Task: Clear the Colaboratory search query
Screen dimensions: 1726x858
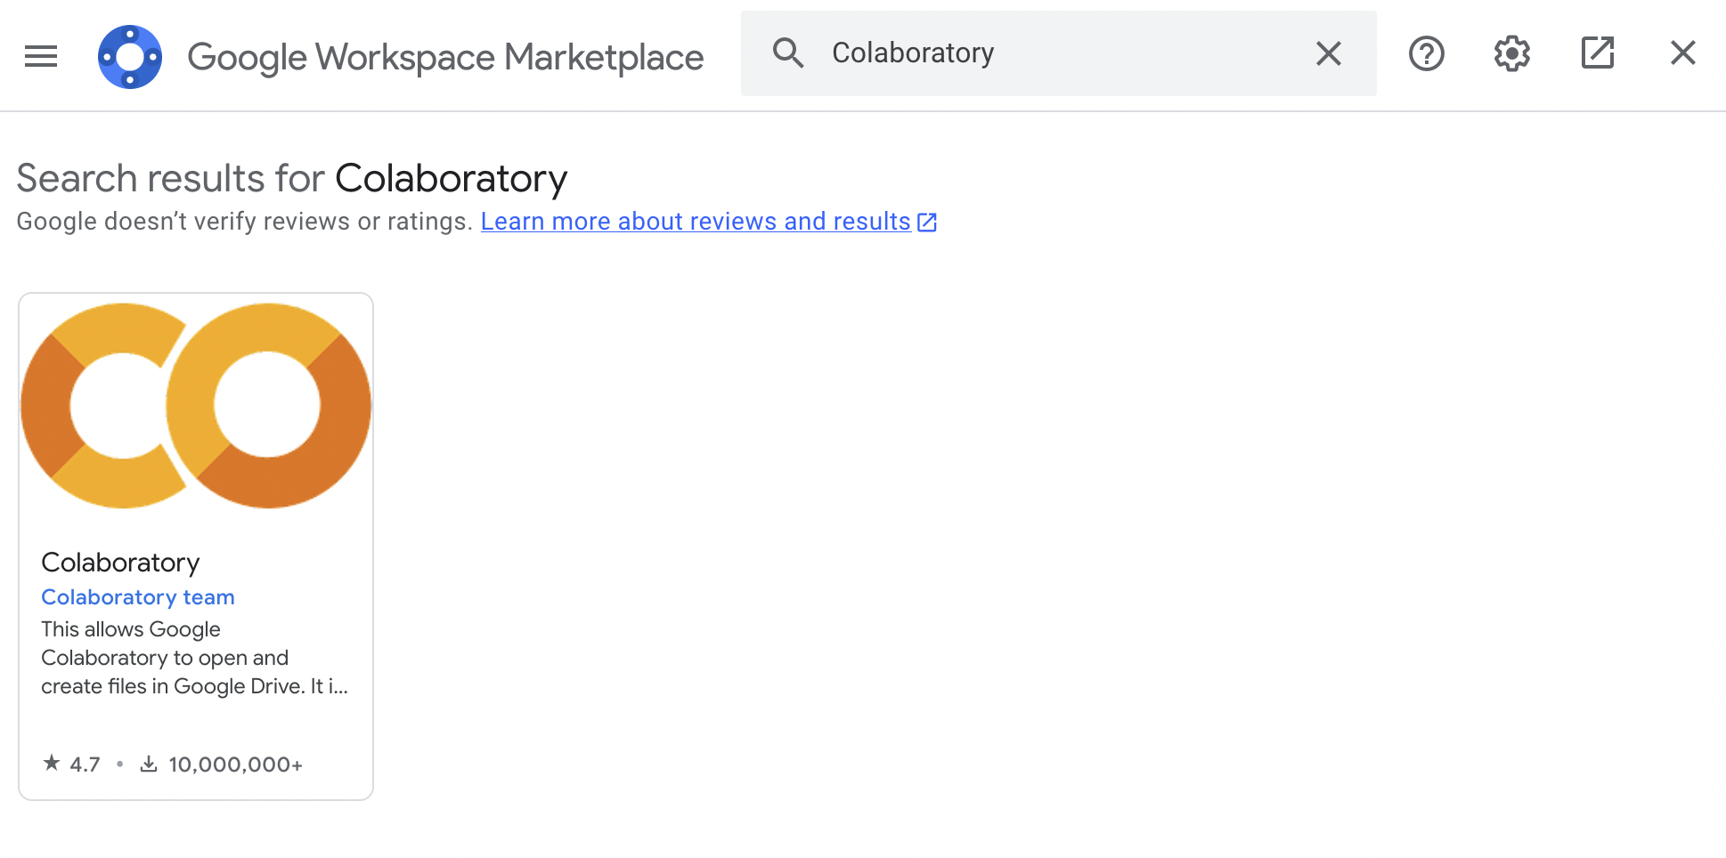Action: (1328, 53)
